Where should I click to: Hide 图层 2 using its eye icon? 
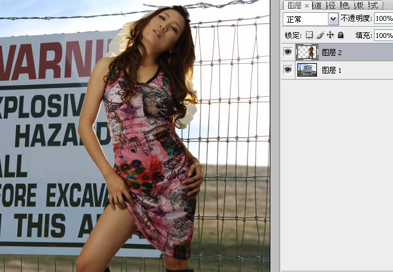288,53
